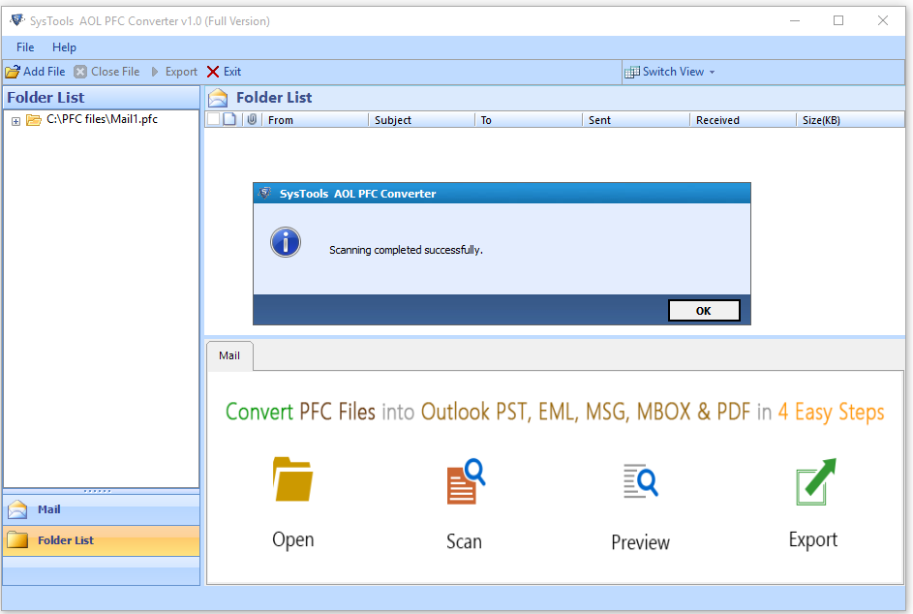The width and height of the screenshot is (913, 614).
Task: Click the red Exit toolbar button
Action: coord(225,72)
